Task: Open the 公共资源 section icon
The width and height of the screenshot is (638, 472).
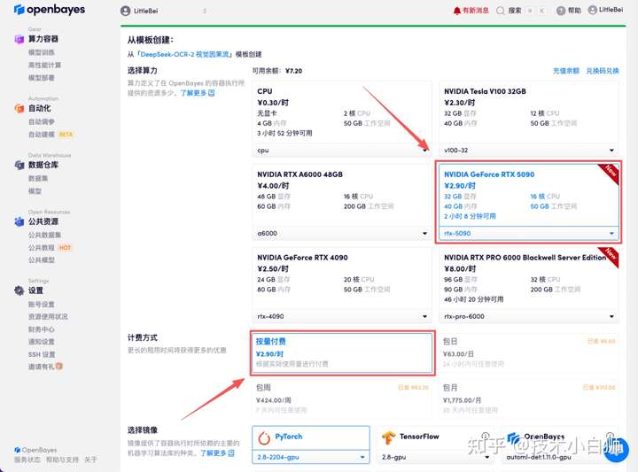Action: 19,221
